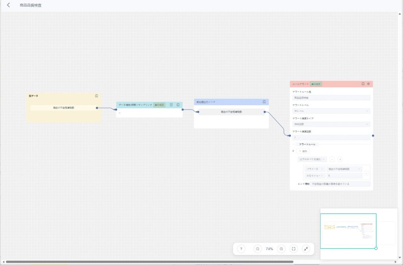Click the save icon on ルールアラート node
403x265 pixels.
pos(363,84)
